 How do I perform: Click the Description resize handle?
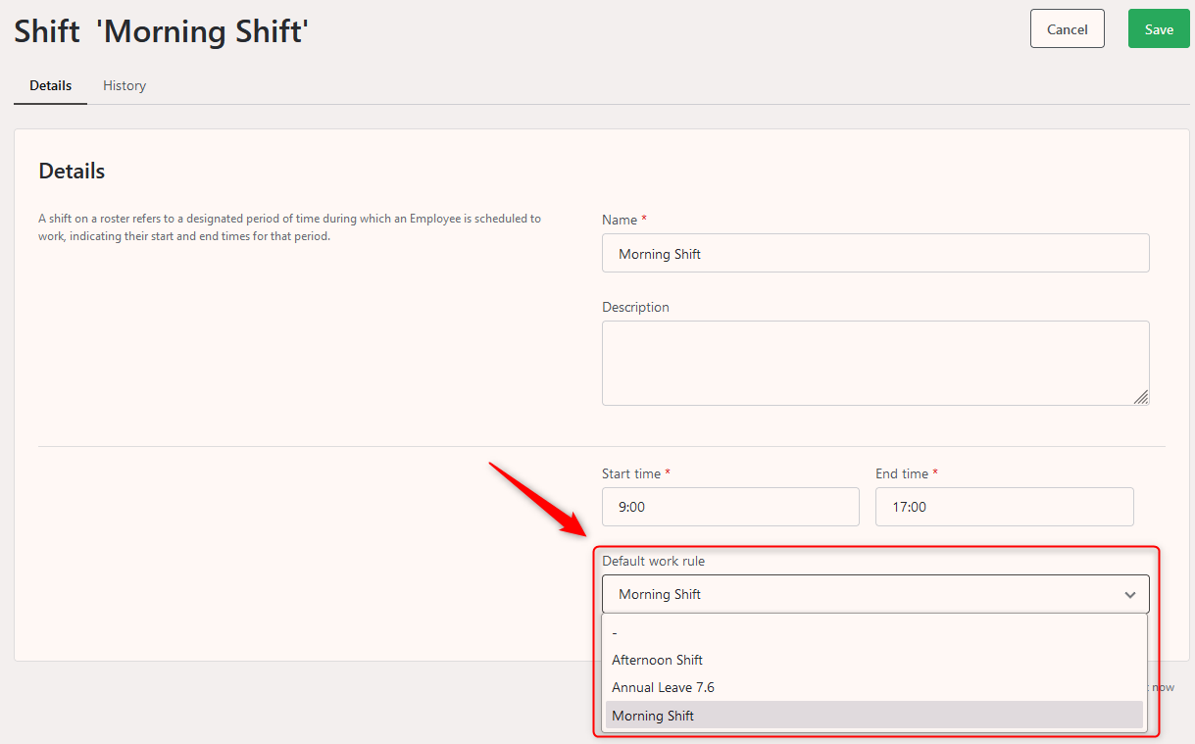(x=1141, y=397)
